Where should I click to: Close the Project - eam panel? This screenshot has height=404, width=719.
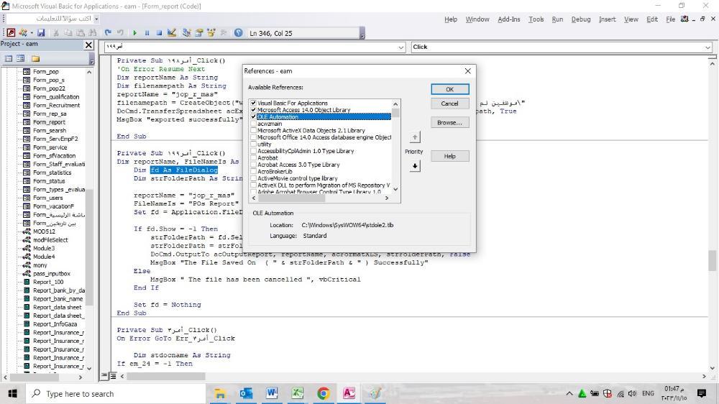[89, 45]
